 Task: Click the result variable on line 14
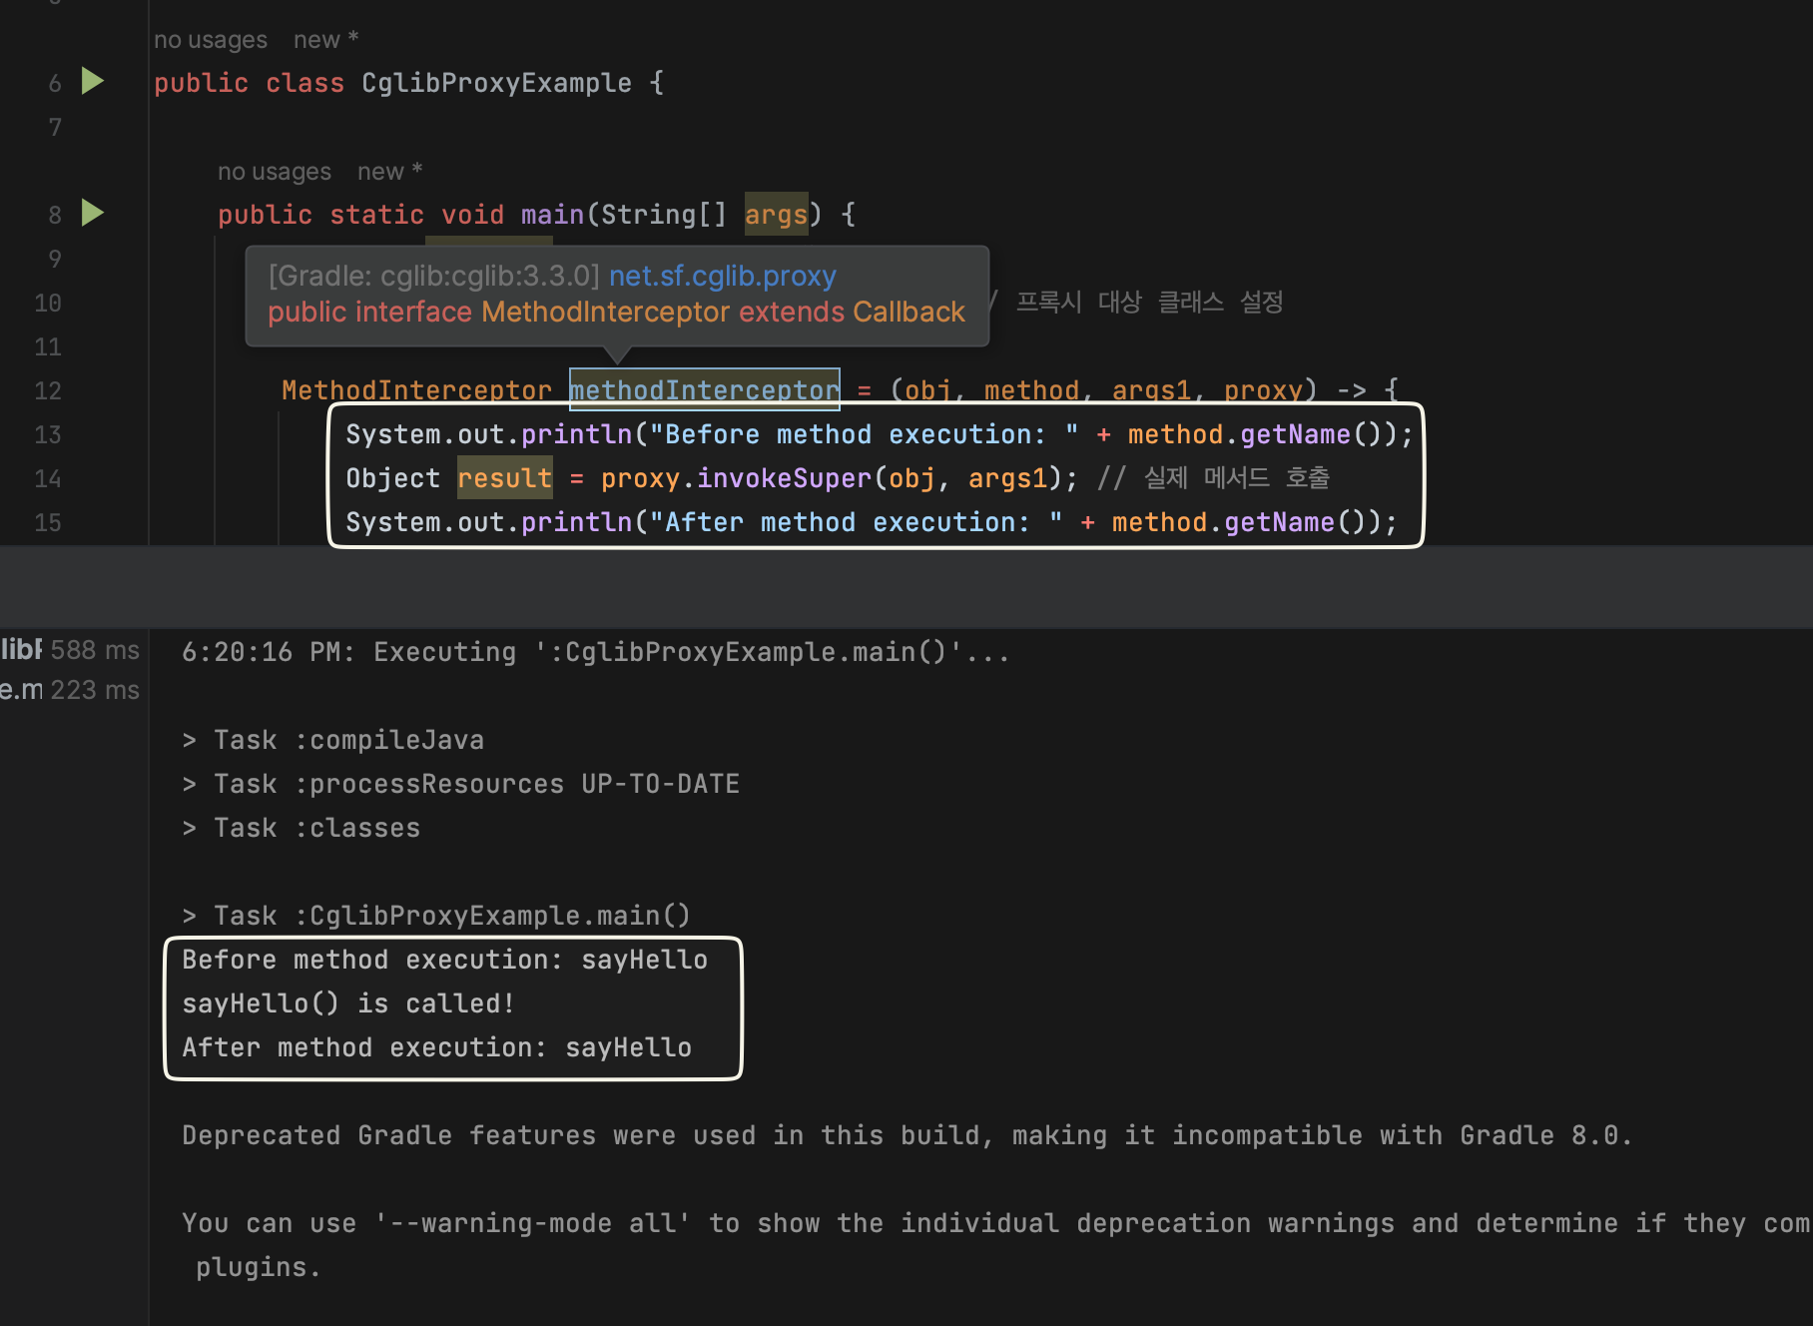[504, 478]
